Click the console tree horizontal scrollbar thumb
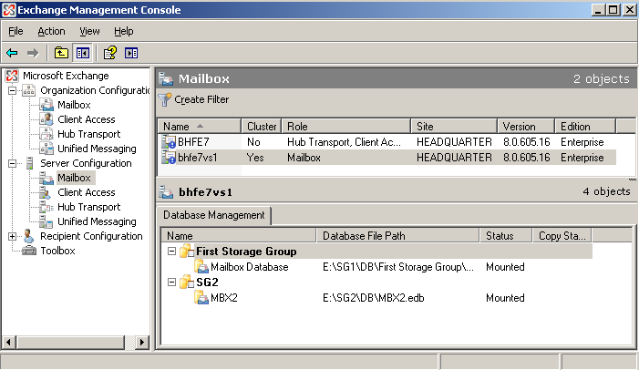Image resolution: width=639 pixels, height=370 pixels. 70,342
